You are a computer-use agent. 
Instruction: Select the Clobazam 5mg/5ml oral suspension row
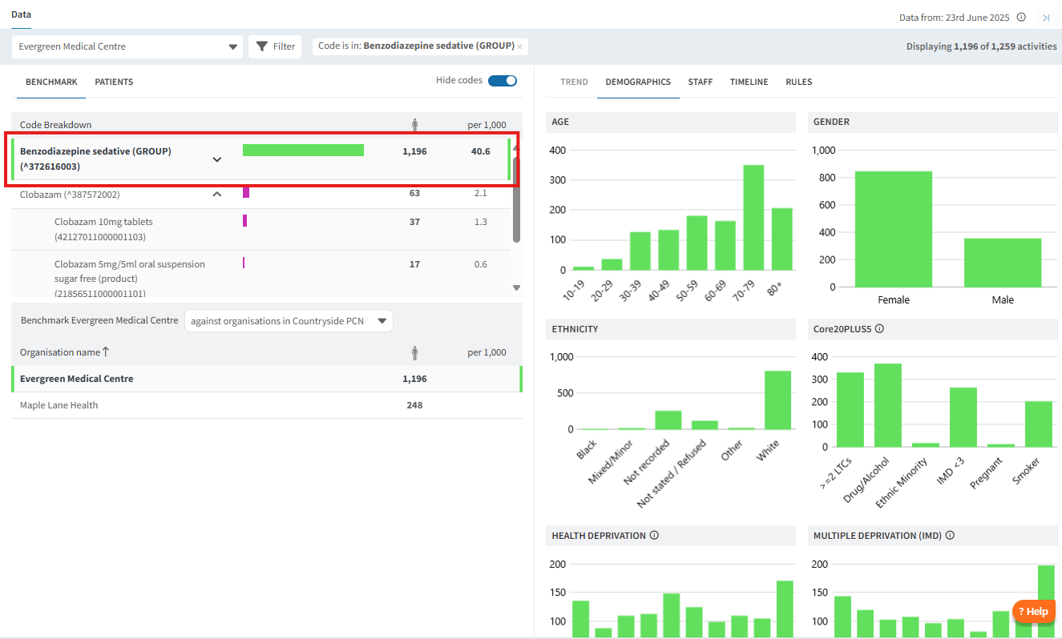[x=261, y=275]
